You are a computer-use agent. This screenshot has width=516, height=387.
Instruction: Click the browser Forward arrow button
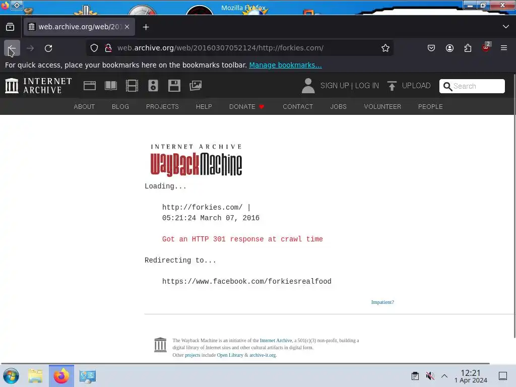[30, 48]
